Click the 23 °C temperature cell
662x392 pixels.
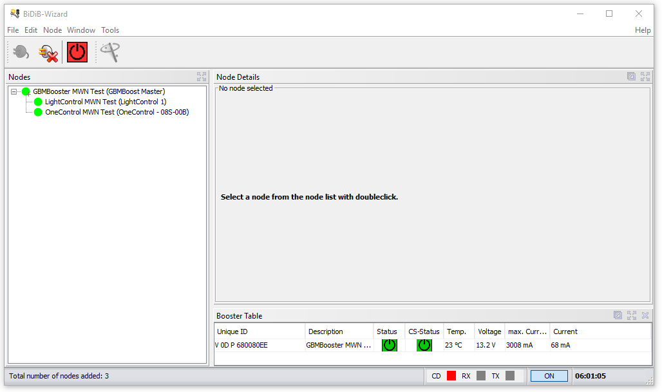point(459,345)
